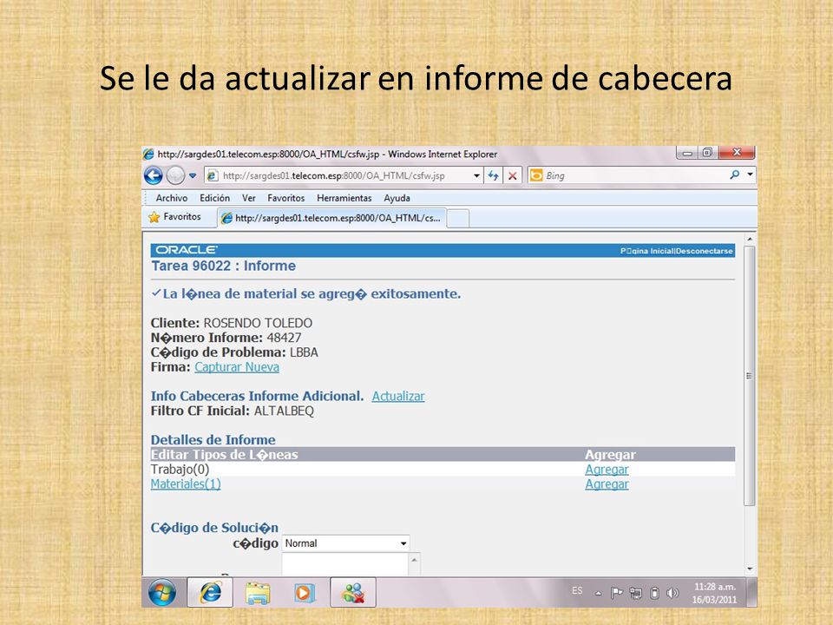Click the value 'ALTALBEQ'

[284, 411]
